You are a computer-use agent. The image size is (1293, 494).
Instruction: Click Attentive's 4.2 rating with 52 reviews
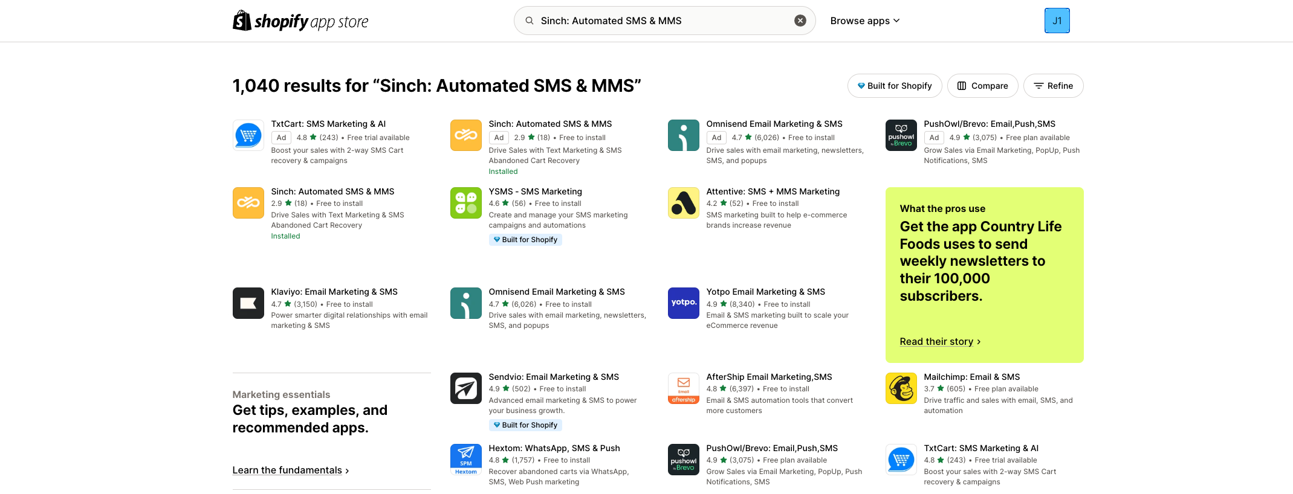tap(725, 204)
